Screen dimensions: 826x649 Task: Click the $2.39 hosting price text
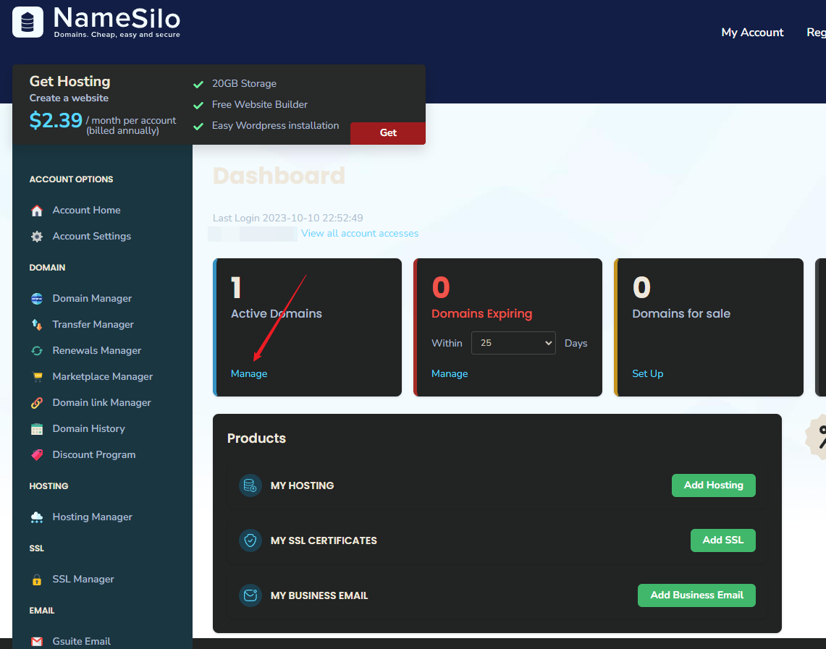(56, 121)
